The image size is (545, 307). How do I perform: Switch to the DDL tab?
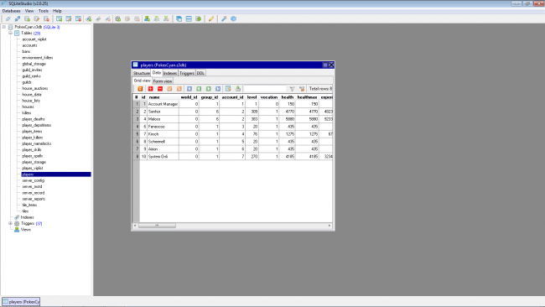tap(200, 73)
